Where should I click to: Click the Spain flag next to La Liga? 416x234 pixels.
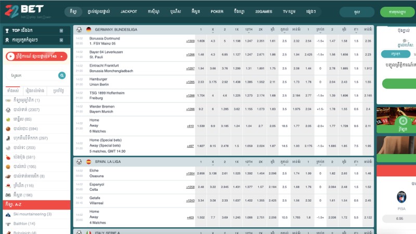[88, 162]
